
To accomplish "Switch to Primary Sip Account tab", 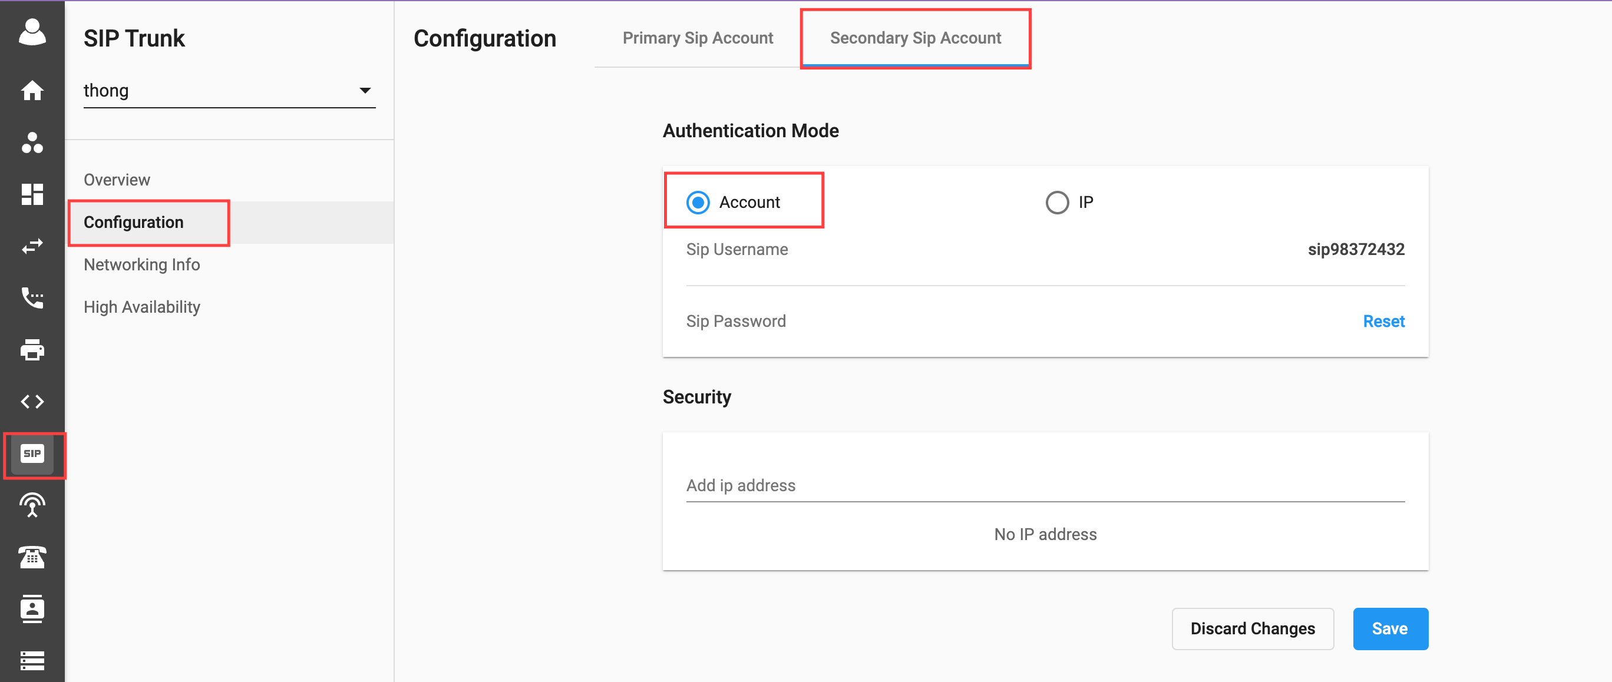I will coord(698,38).
